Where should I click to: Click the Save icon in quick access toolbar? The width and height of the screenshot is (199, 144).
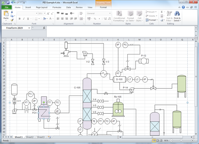point(8,3)
